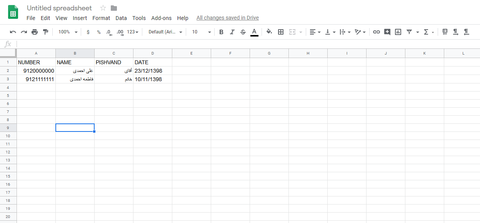Open the Format menu
The height and width of the screenshot is (223, 480).
coord(101,18)
